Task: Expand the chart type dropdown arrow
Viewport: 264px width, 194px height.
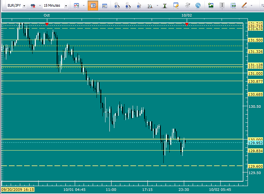Action: pos(84,5)
